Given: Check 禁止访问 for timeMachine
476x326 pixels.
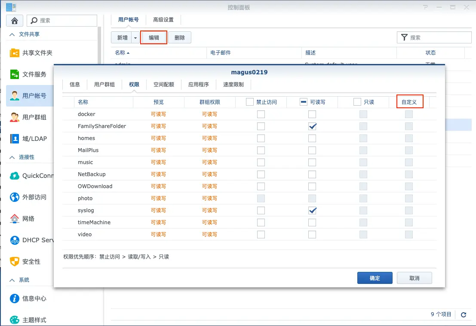Looking at the screenshot, I should (x=261, y=222).
